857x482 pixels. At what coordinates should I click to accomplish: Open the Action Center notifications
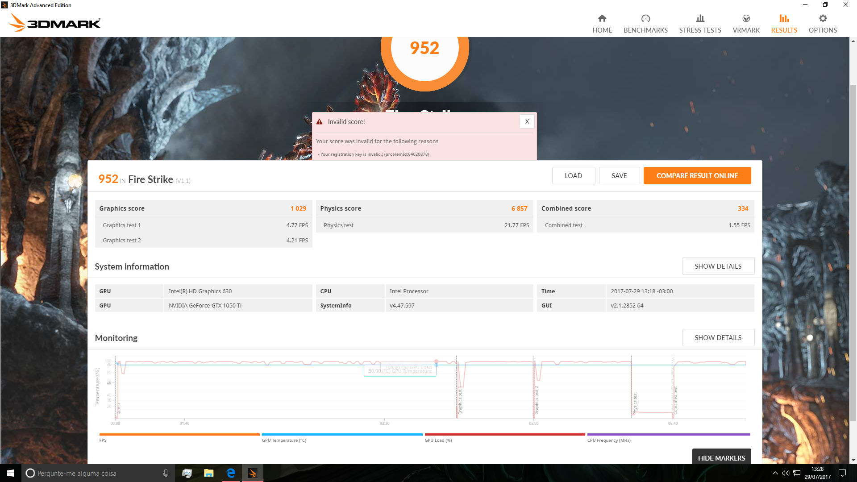(842, 473)
